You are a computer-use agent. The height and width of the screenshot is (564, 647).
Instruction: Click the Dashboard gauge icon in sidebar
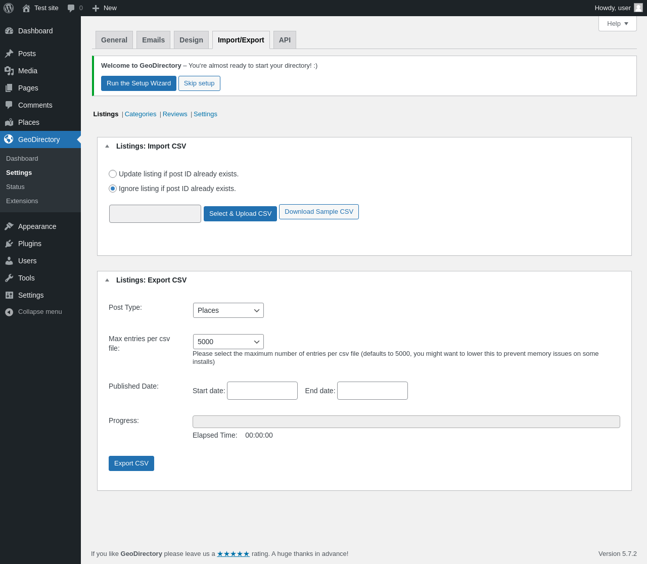pos(9,31)
